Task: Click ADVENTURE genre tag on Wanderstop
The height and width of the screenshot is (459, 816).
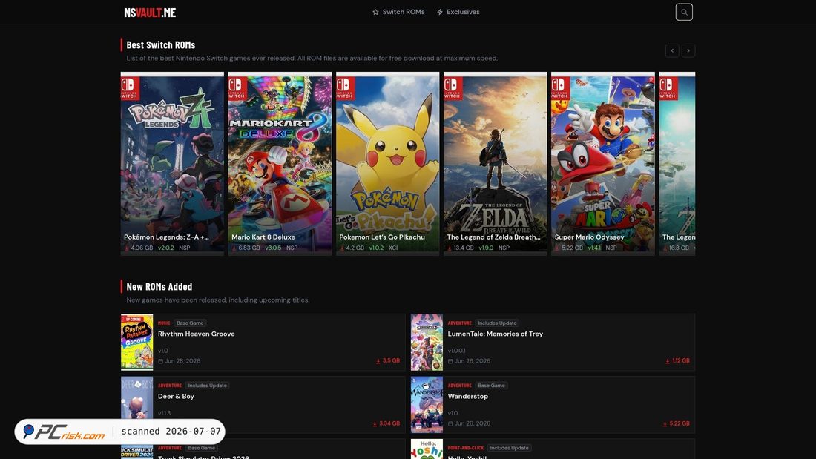Action: click(x=459, y=386)
